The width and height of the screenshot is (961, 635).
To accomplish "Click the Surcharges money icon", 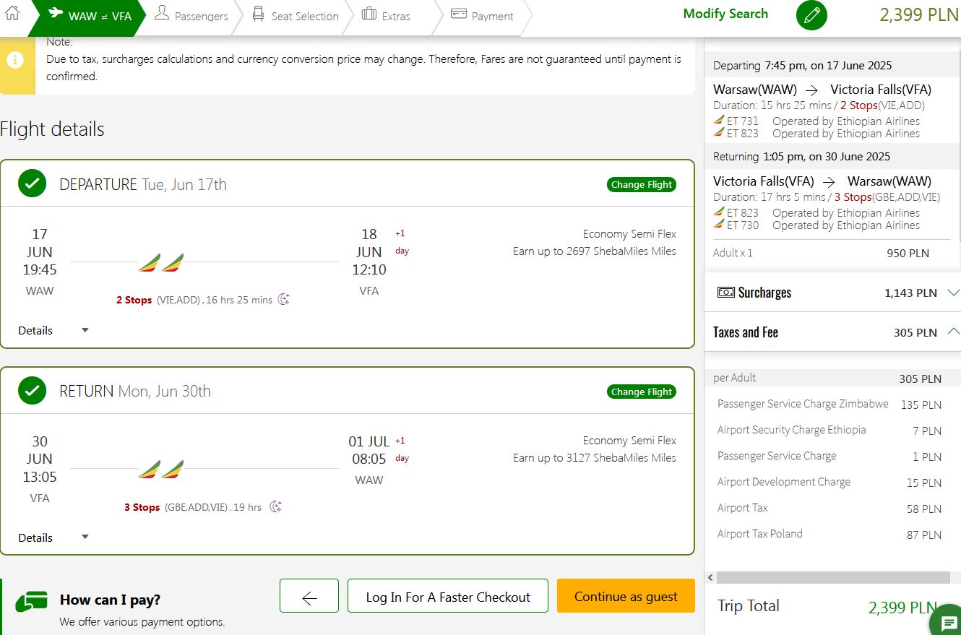I will [x=725, y=293].
